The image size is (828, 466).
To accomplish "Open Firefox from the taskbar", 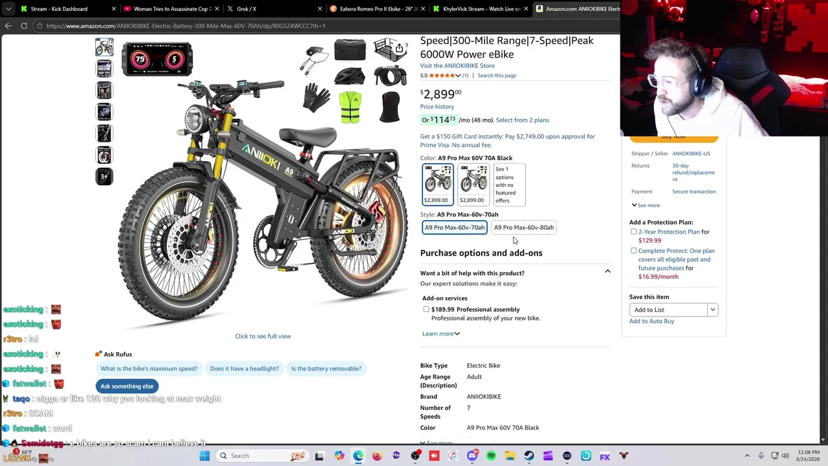I will tap(377, 456).
